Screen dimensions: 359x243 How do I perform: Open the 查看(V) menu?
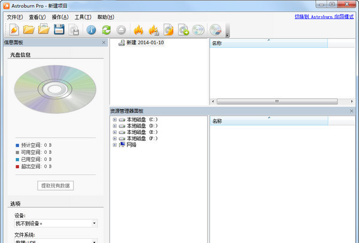[x=37, y=17]
